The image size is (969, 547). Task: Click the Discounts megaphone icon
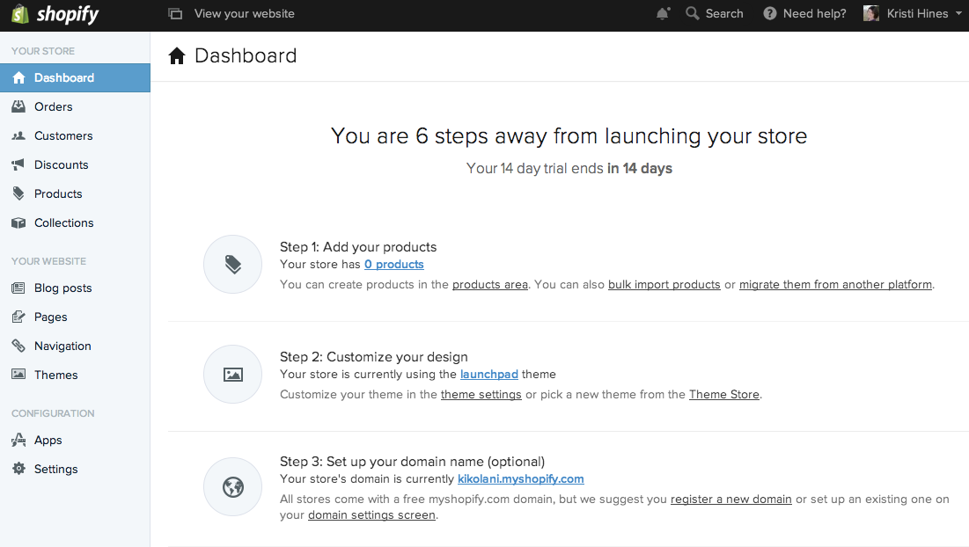point(18,164)
